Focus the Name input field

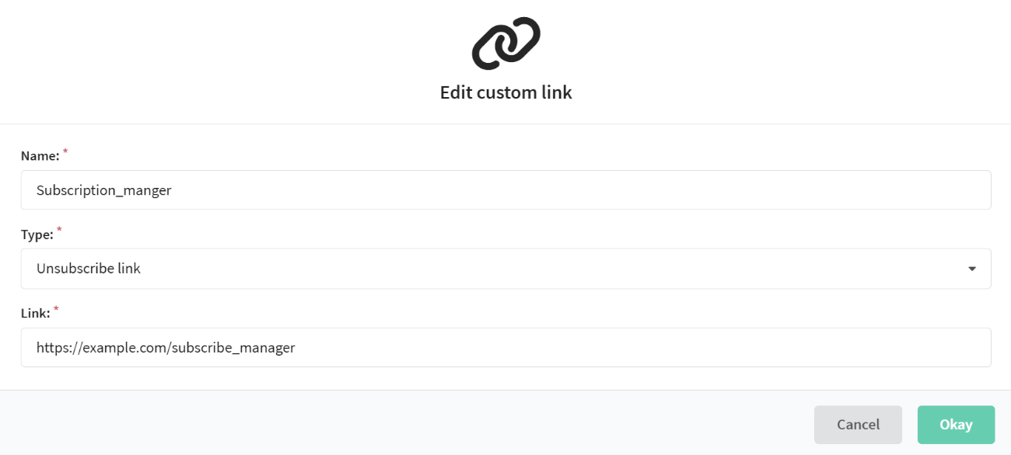(x=505, y=190)
